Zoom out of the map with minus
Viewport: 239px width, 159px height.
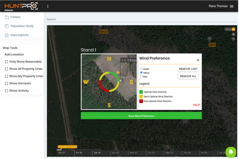[233, 39]
